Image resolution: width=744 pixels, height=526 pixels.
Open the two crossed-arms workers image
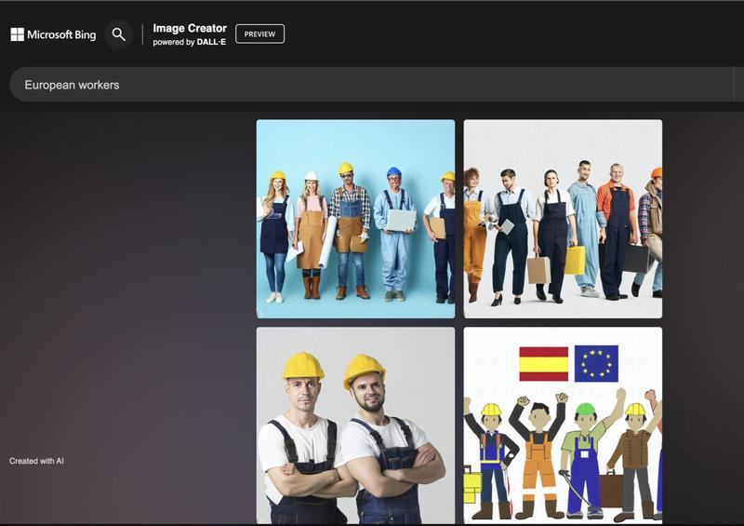pyautogui.click(x=355, y=425)
